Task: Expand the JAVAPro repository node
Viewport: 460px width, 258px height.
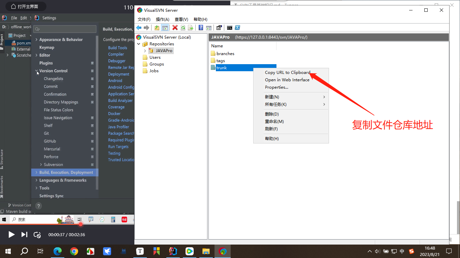Action: (145, 51)
